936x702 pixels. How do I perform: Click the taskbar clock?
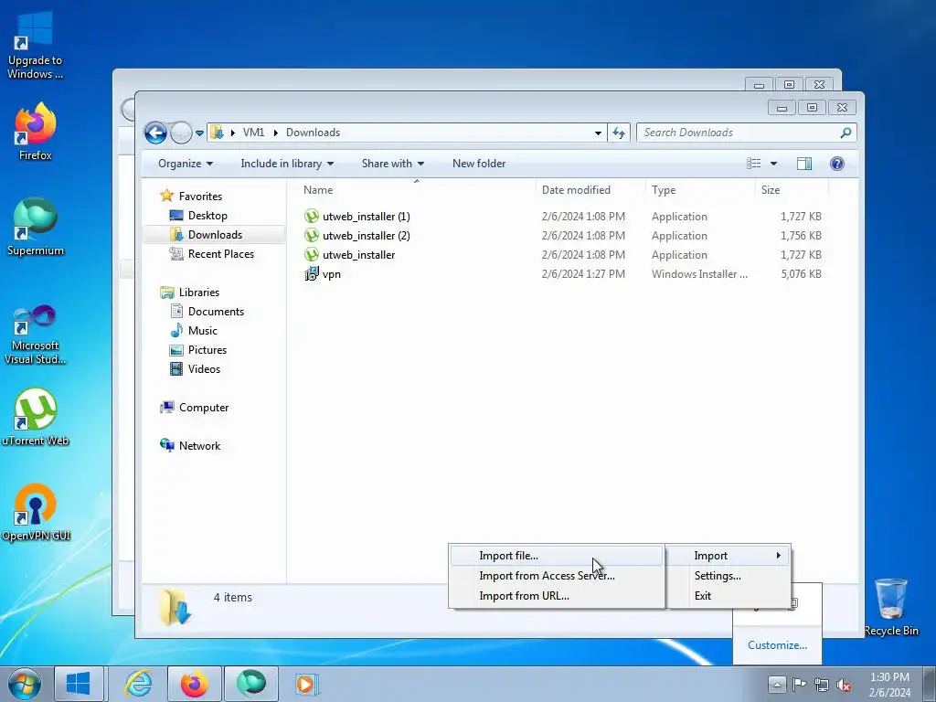click(x=889, y=685)
